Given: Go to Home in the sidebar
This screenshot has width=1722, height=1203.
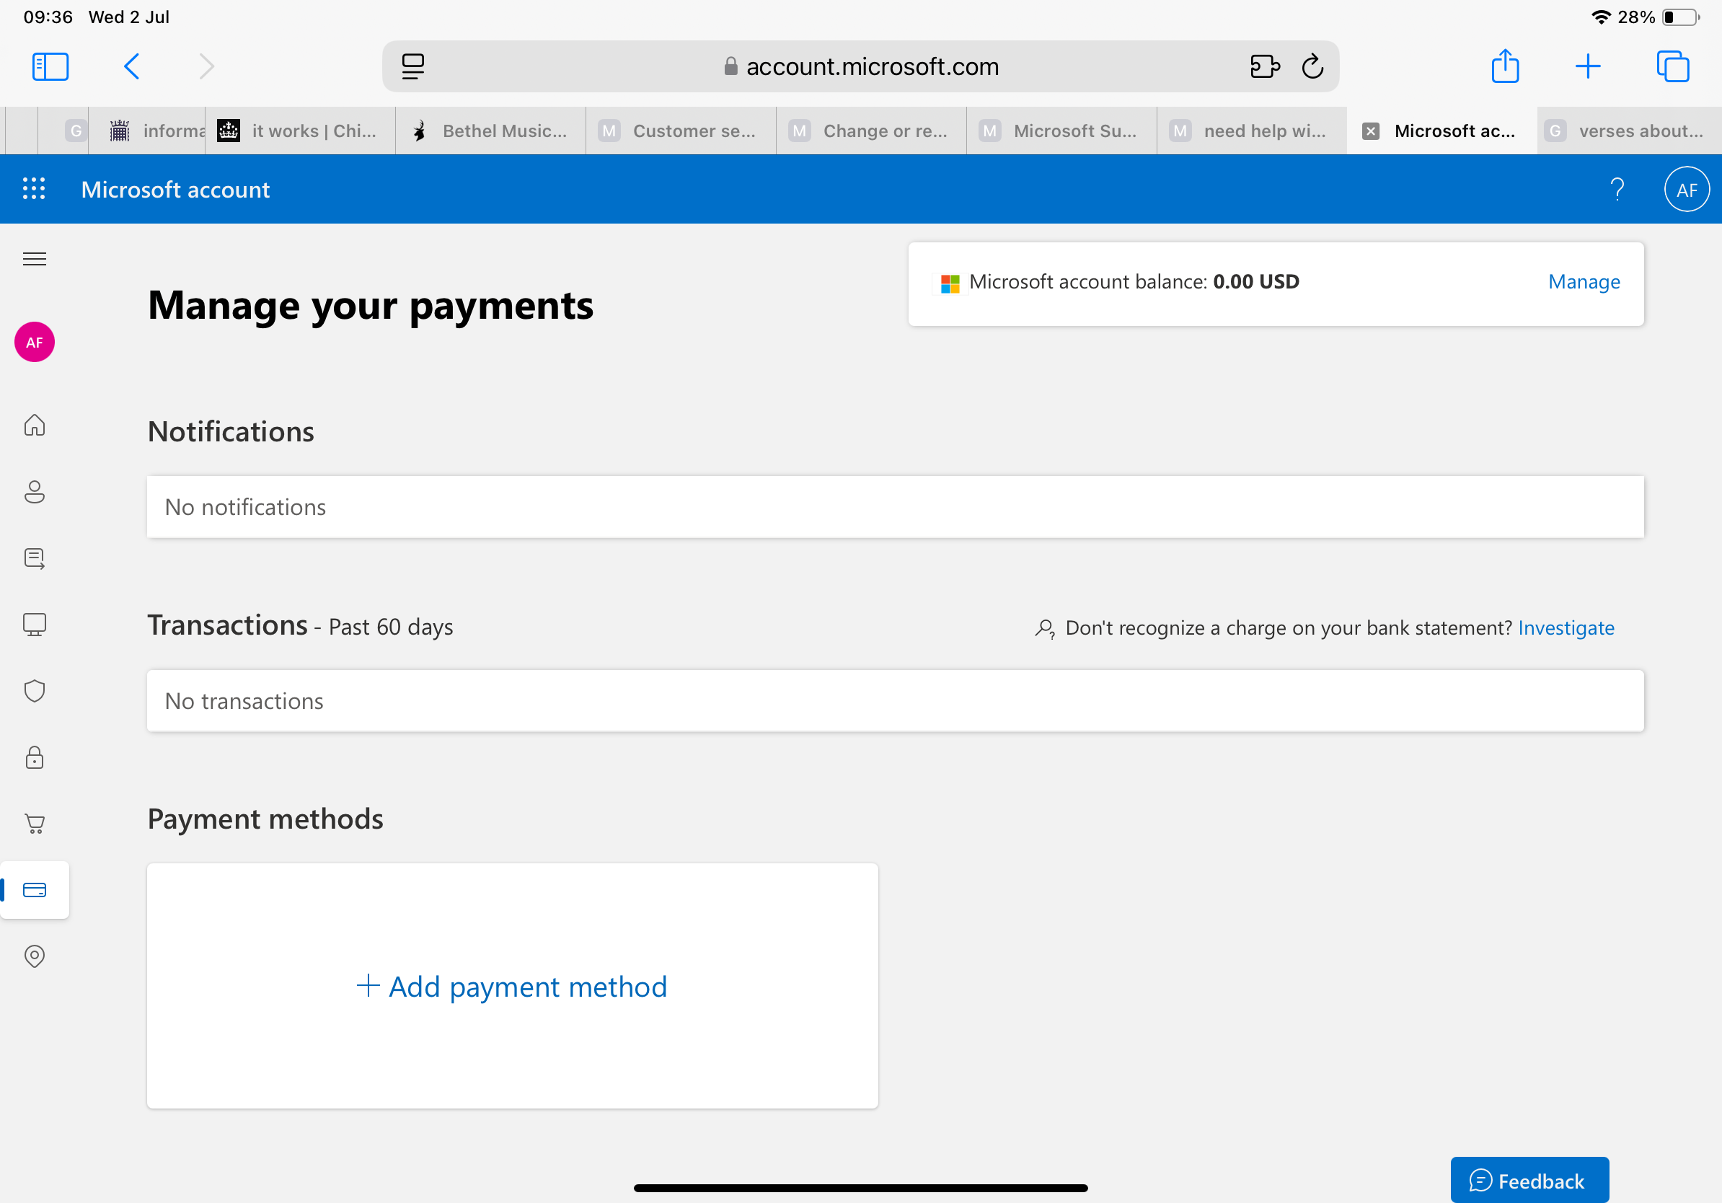Looking at the screenshot, I should pyautogui.click(x=35, y=426).
